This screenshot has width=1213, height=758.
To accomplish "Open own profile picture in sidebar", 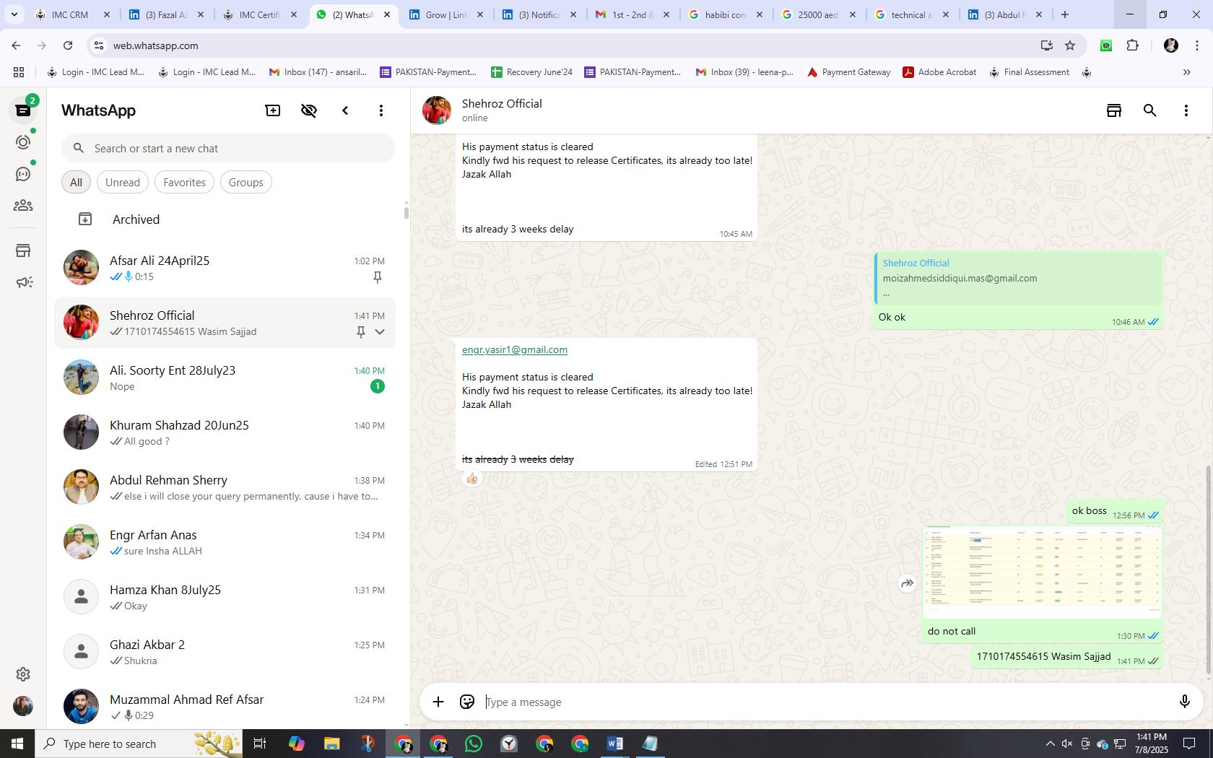I will 23,706.
